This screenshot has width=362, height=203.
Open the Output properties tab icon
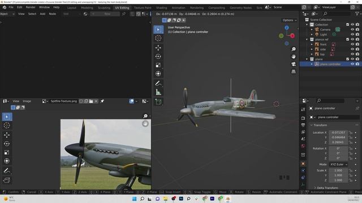[x=303, y=125]
